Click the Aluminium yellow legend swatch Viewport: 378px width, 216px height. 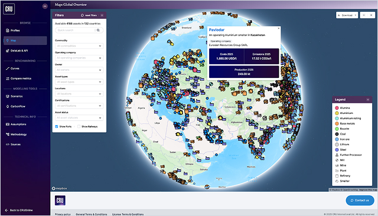(x=337, y=113)
